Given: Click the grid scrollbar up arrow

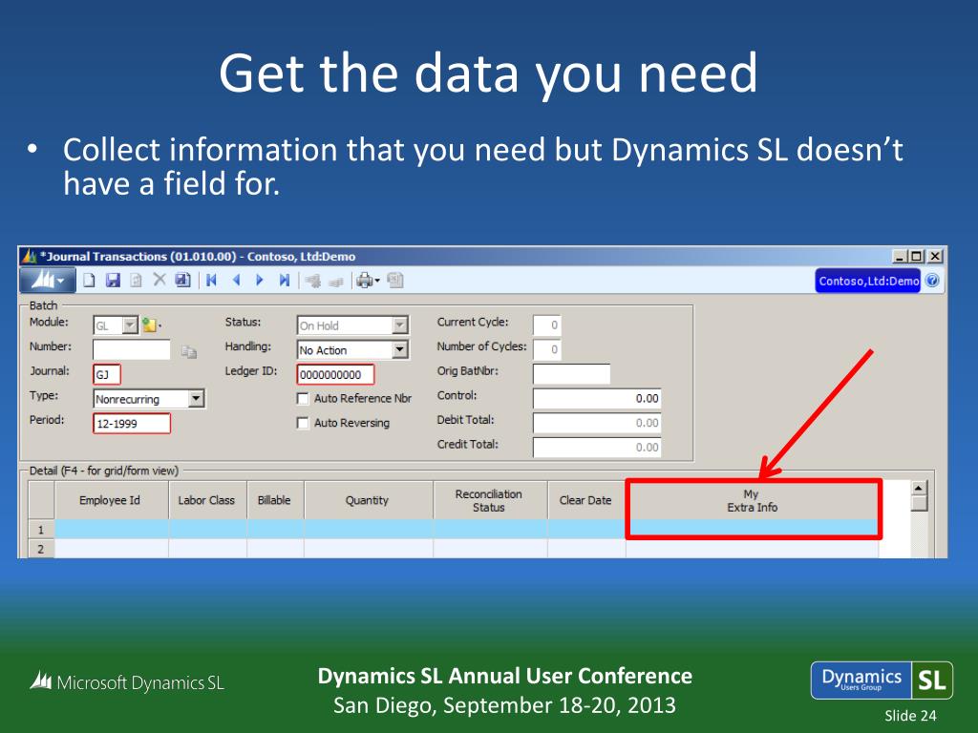Looking at the screenshot, I should pos(919,488).
